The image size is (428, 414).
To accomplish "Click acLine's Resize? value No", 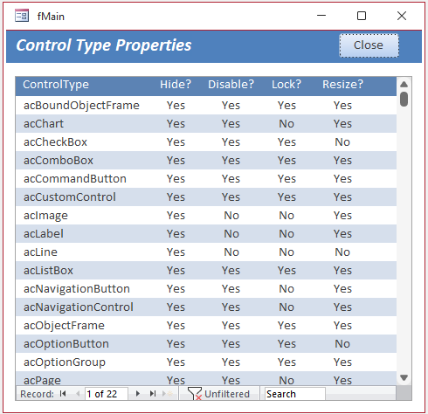I will pos(342,252).
